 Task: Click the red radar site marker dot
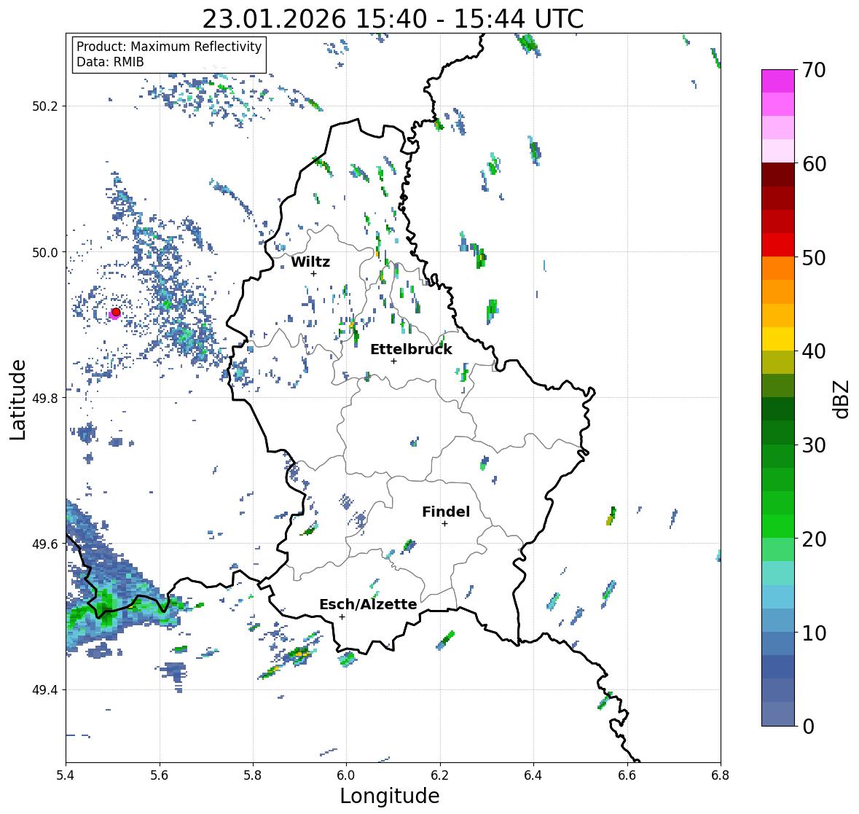pos(116,312)
